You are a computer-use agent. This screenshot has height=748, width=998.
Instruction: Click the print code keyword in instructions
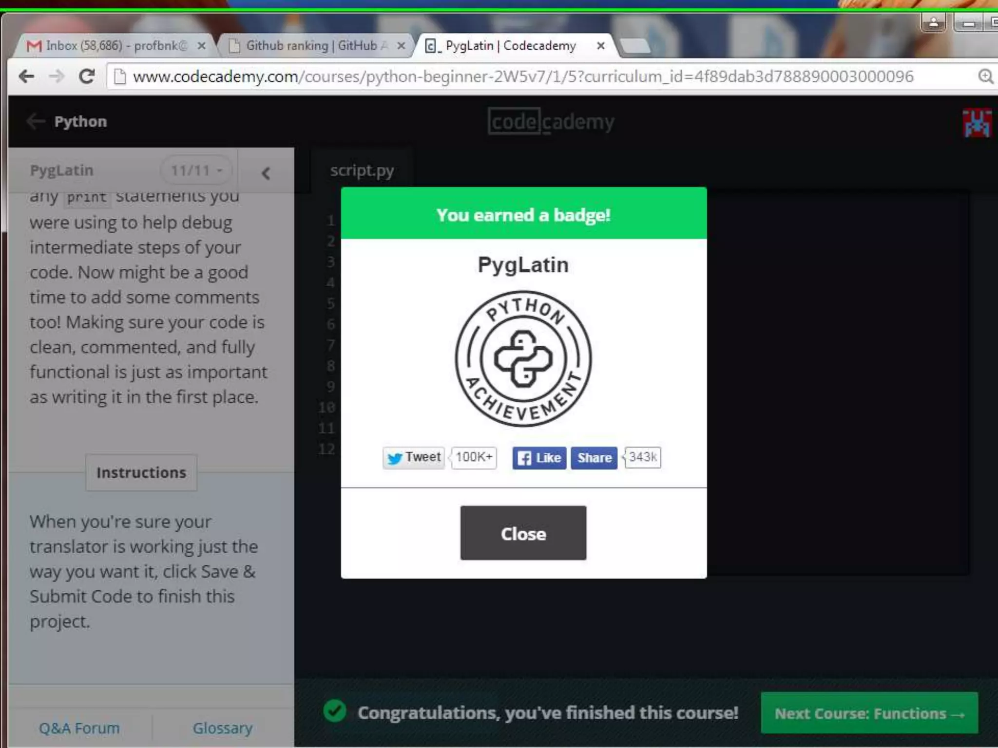pos(87,197)
